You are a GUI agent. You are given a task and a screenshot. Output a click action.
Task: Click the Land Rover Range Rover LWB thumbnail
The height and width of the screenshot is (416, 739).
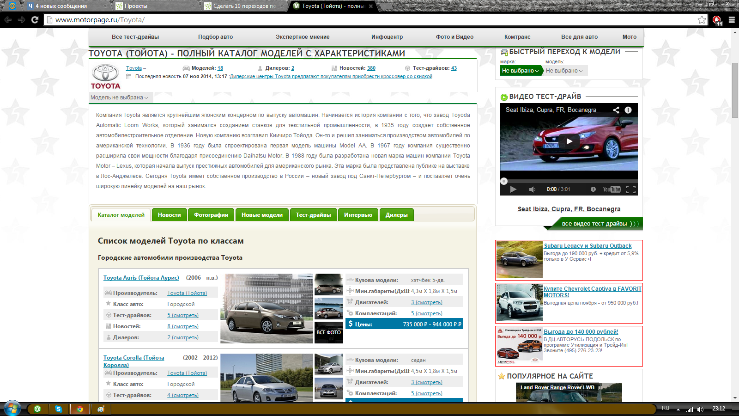tap(569, 392)
